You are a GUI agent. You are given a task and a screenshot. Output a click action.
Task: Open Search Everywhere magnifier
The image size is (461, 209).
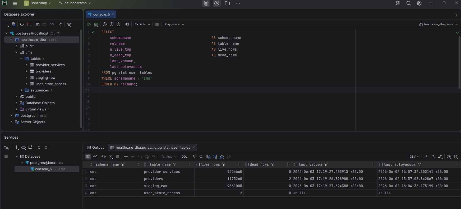409,3
